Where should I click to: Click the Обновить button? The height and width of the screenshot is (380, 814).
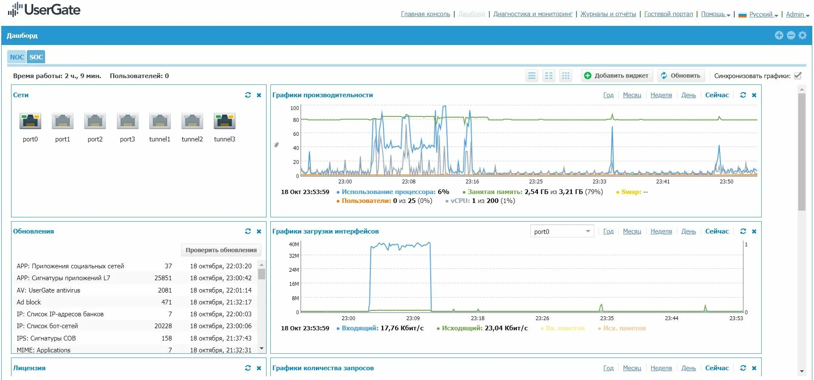(x=681, y=76)
